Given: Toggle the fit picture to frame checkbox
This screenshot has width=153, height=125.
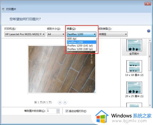Looking at the screenshot, I should click(67, 111).
